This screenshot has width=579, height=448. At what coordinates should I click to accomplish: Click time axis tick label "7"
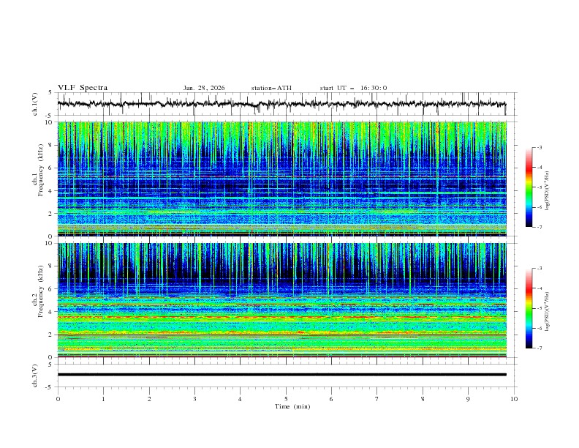(377, 399)
